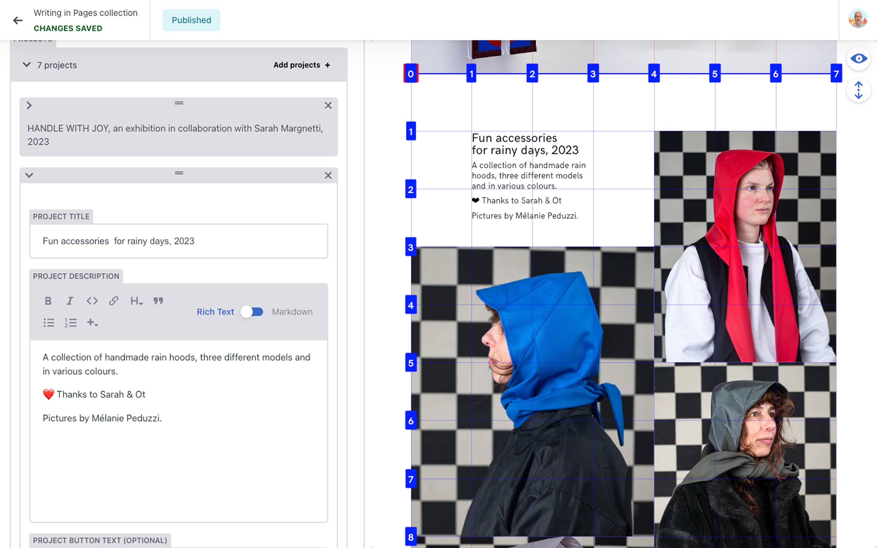
Task: Select the Rich Text mode label
Action: tap(215, 312)
